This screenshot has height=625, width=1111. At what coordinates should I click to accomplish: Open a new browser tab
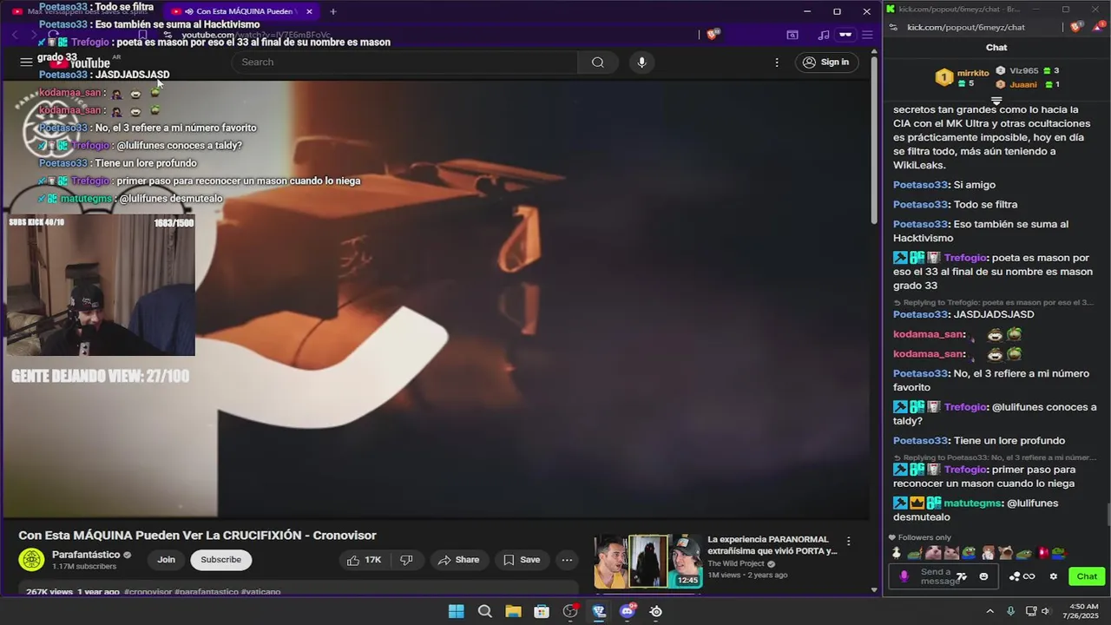332,11
